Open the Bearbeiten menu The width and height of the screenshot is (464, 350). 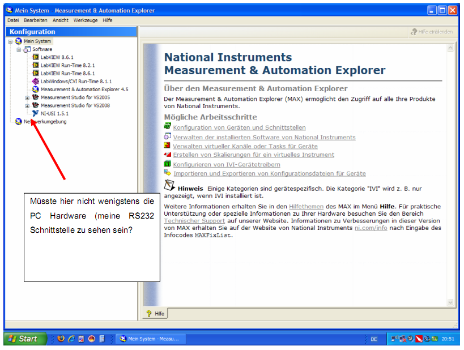point(36,20)
